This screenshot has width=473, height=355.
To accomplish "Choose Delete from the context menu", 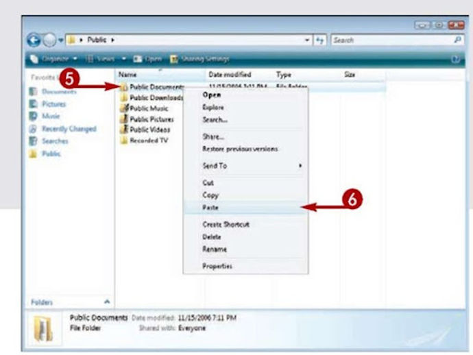I will coord(245,236).
